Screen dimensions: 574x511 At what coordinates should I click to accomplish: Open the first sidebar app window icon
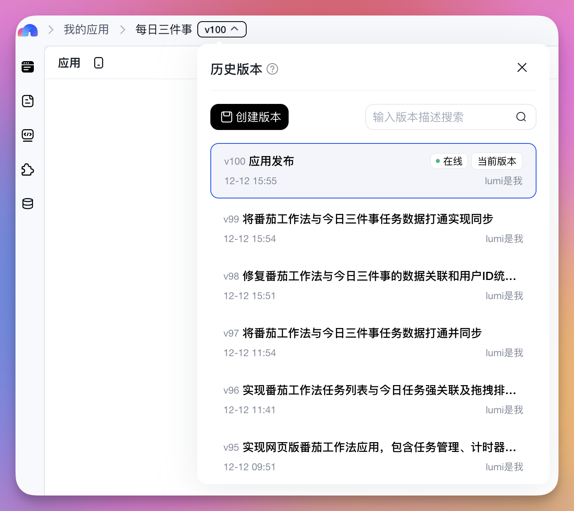tap(28, 67)
